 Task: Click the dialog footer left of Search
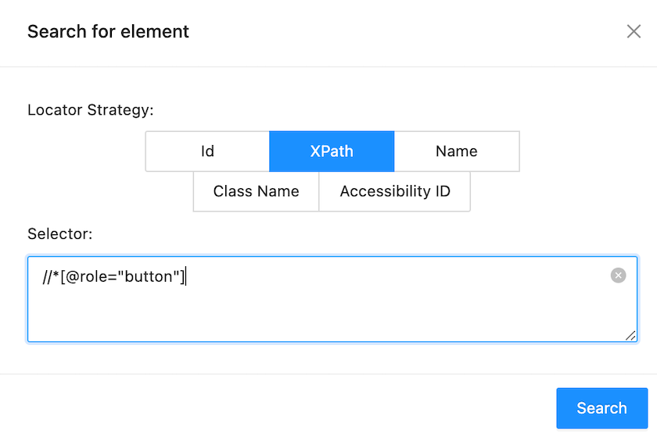pyautogui.click(x=313, y=407)
